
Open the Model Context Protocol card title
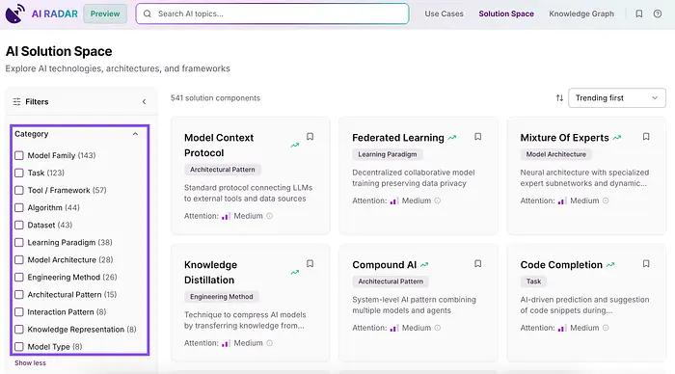click(x=219, y=145)
